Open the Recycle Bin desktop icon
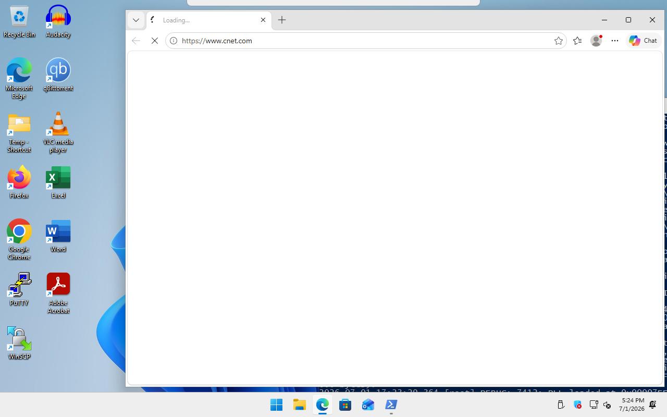The height and width of the screenshot is (417, 667). coord(19,22)
